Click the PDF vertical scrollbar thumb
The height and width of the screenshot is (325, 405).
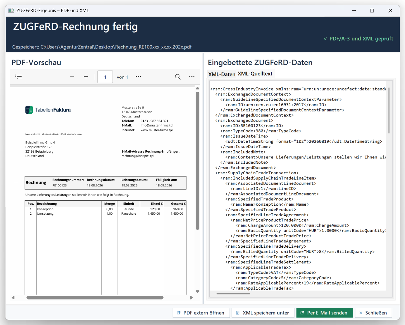(x=197, y=161)
